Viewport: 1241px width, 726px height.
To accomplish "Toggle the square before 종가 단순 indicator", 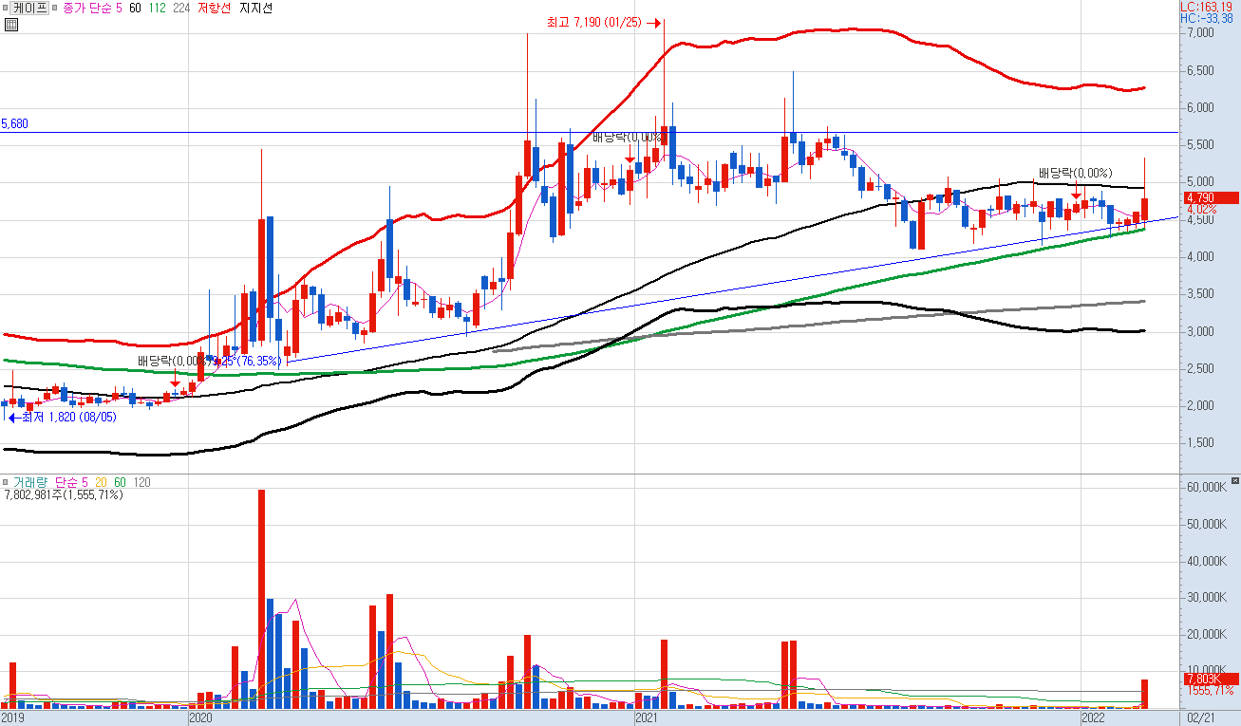I will [x=56, y=8].
